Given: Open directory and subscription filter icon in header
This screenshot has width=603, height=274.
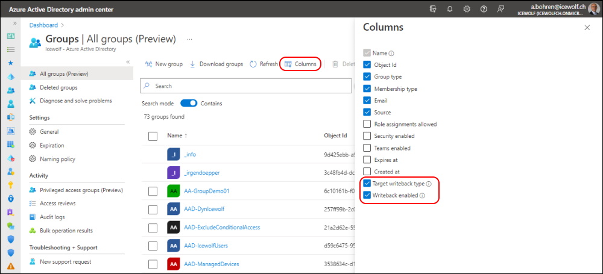Looking at the screenshot, I should [432, 9].
